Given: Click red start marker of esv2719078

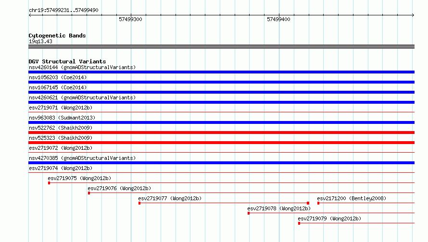Looking at the screenshot, I should (249, 213).
